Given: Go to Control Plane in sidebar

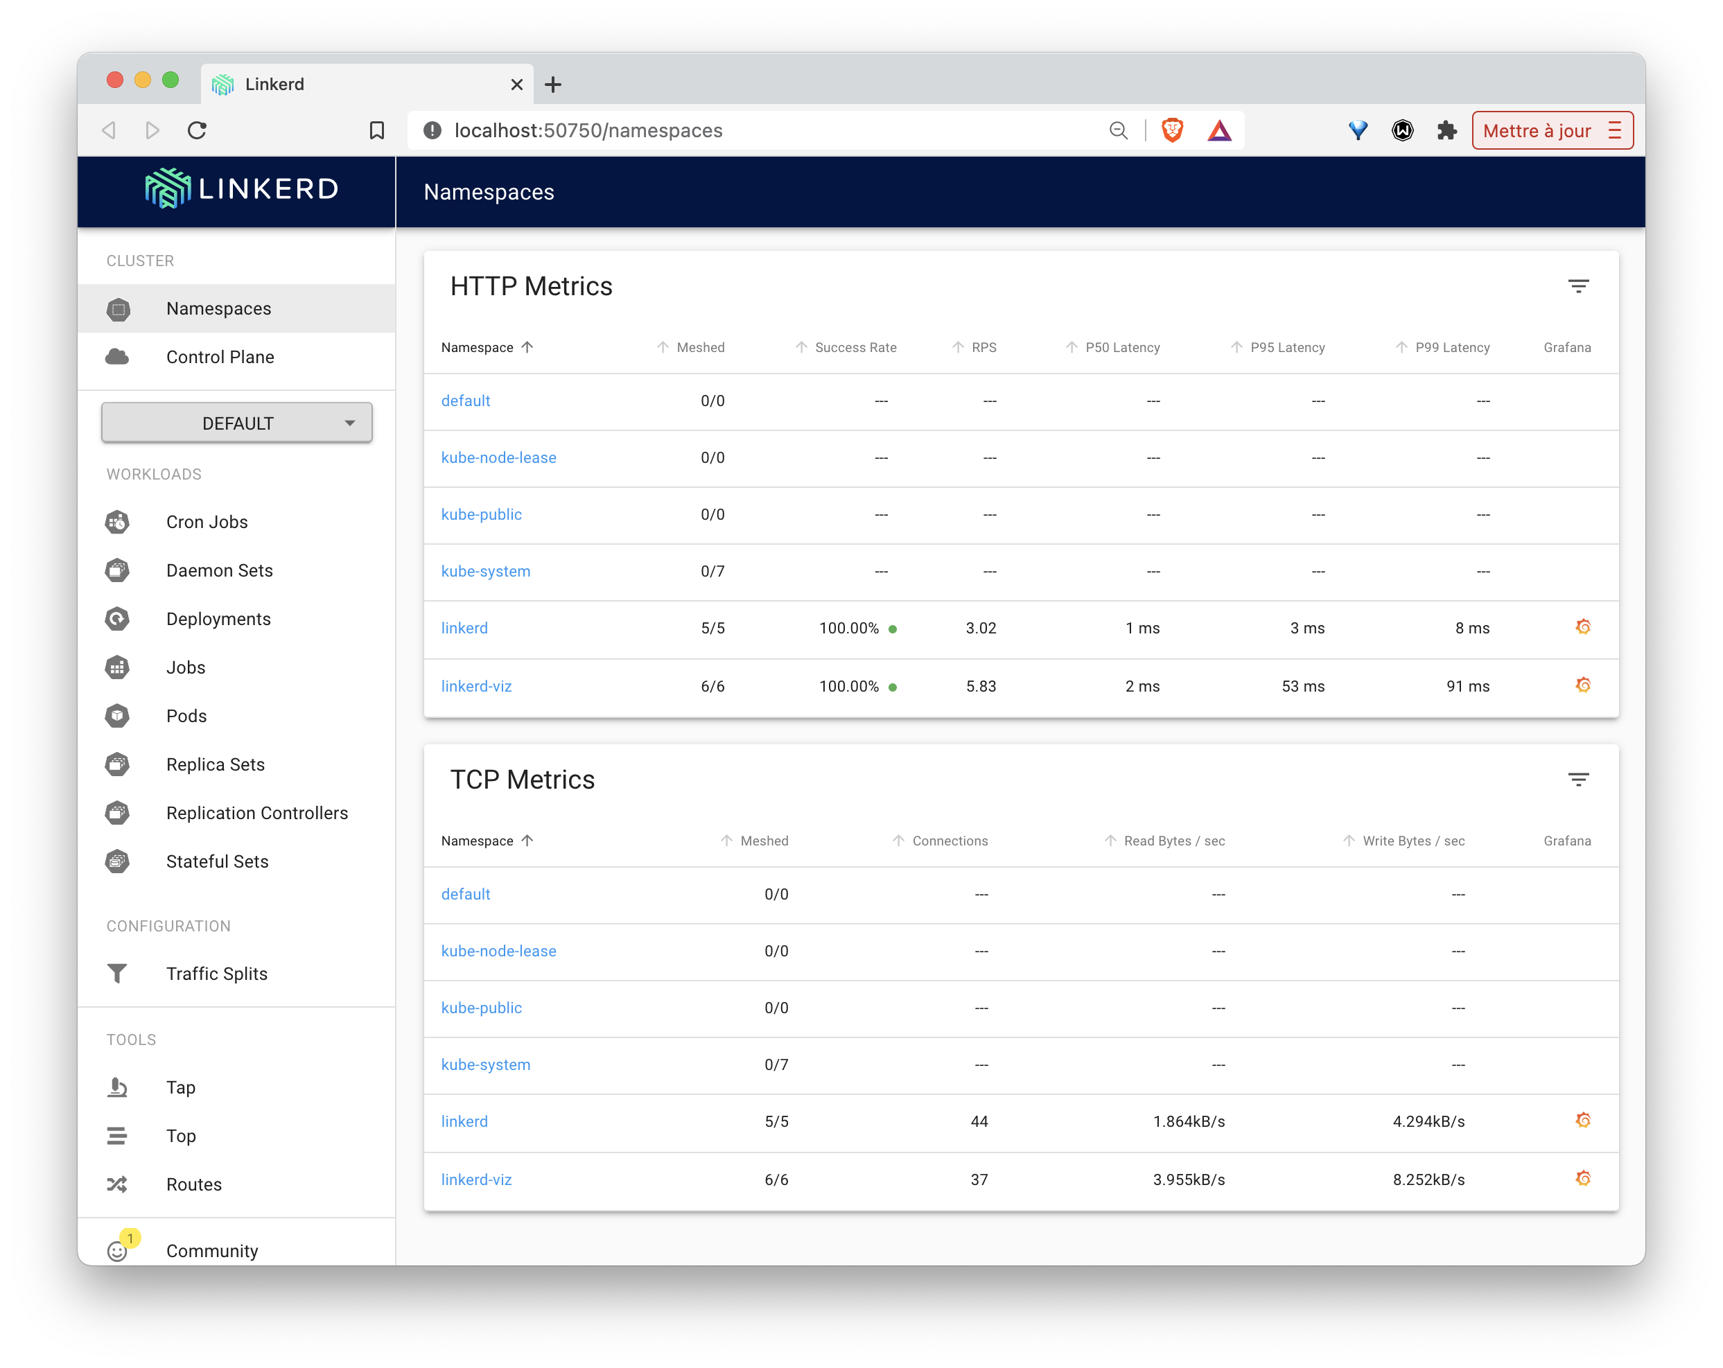Looking at the screenshot, I should (236, 357).
